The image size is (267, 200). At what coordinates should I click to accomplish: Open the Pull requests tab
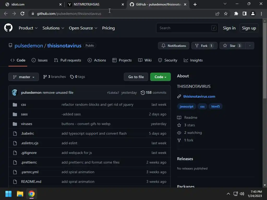tap(68, 60)
